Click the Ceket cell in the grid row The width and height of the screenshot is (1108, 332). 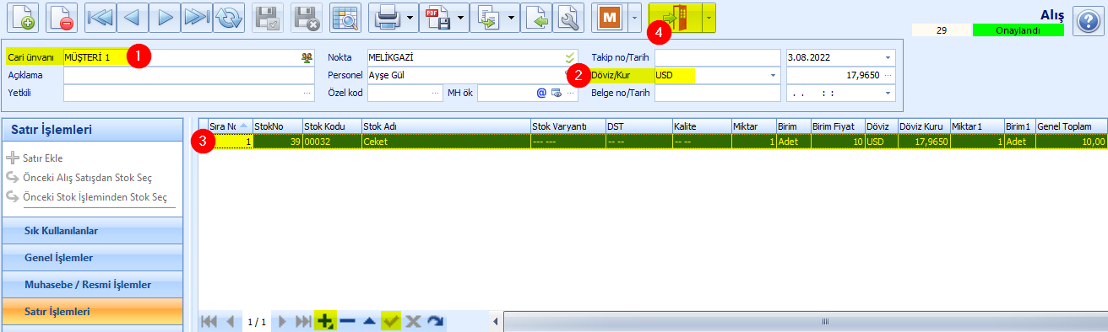click(x=446, y=142)
